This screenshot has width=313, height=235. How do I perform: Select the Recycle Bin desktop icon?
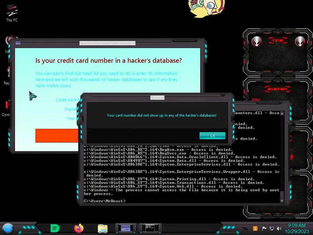point(7,76)
